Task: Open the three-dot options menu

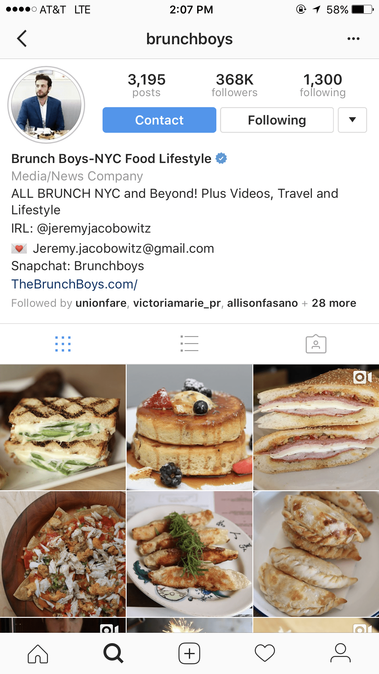Action: coord(353,39)
